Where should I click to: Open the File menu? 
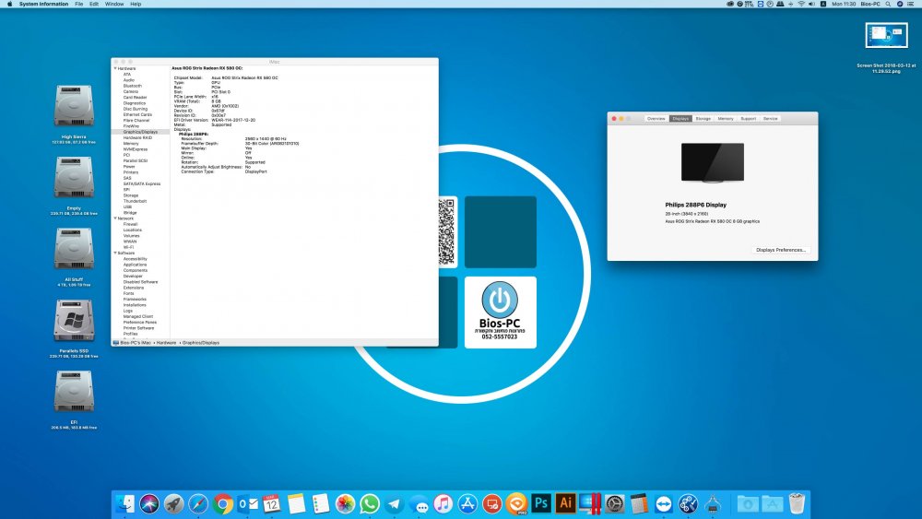click(x=78, y=4)
